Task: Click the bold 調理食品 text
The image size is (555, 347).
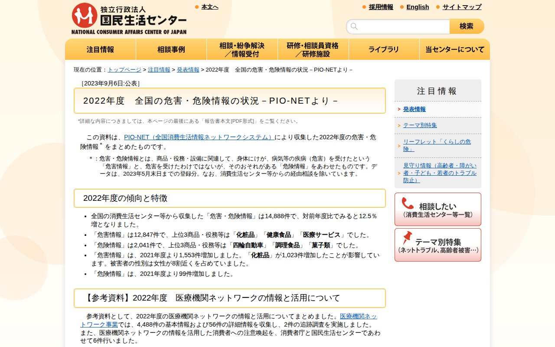Action: coord(287,246)
